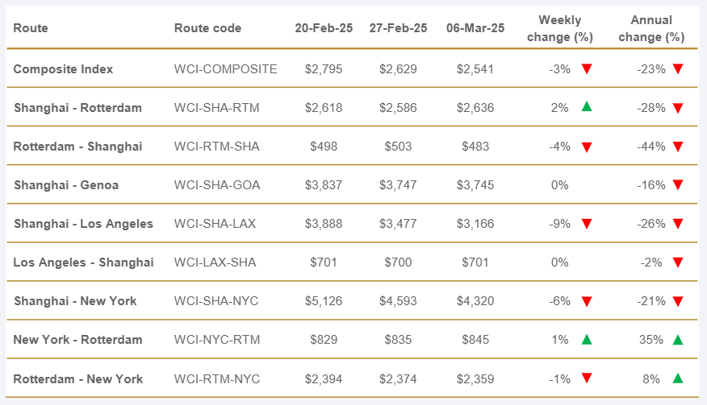The image size is (707, 405).
Task: Click the red down arrow beside -9% weekly change
Action: coord(587,224)
